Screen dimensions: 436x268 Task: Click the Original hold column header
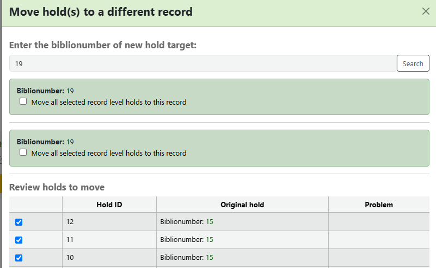[242, 205]
